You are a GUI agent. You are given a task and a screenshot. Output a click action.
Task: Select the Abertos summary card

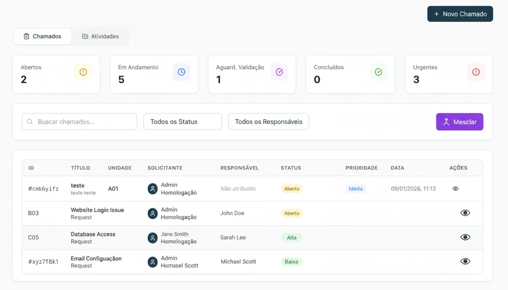pyautogui.click(x=56, y=74)
